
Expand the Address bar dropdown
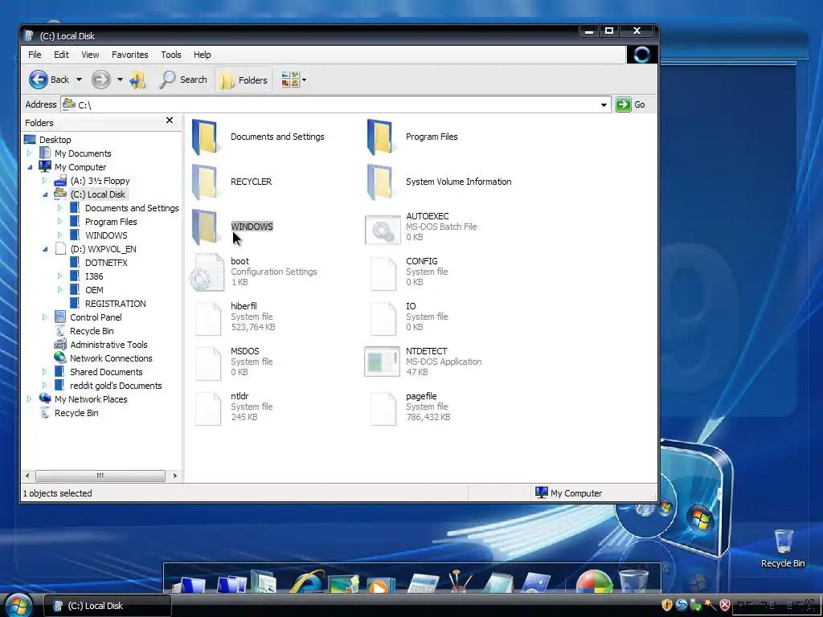[x=604, y=105]
